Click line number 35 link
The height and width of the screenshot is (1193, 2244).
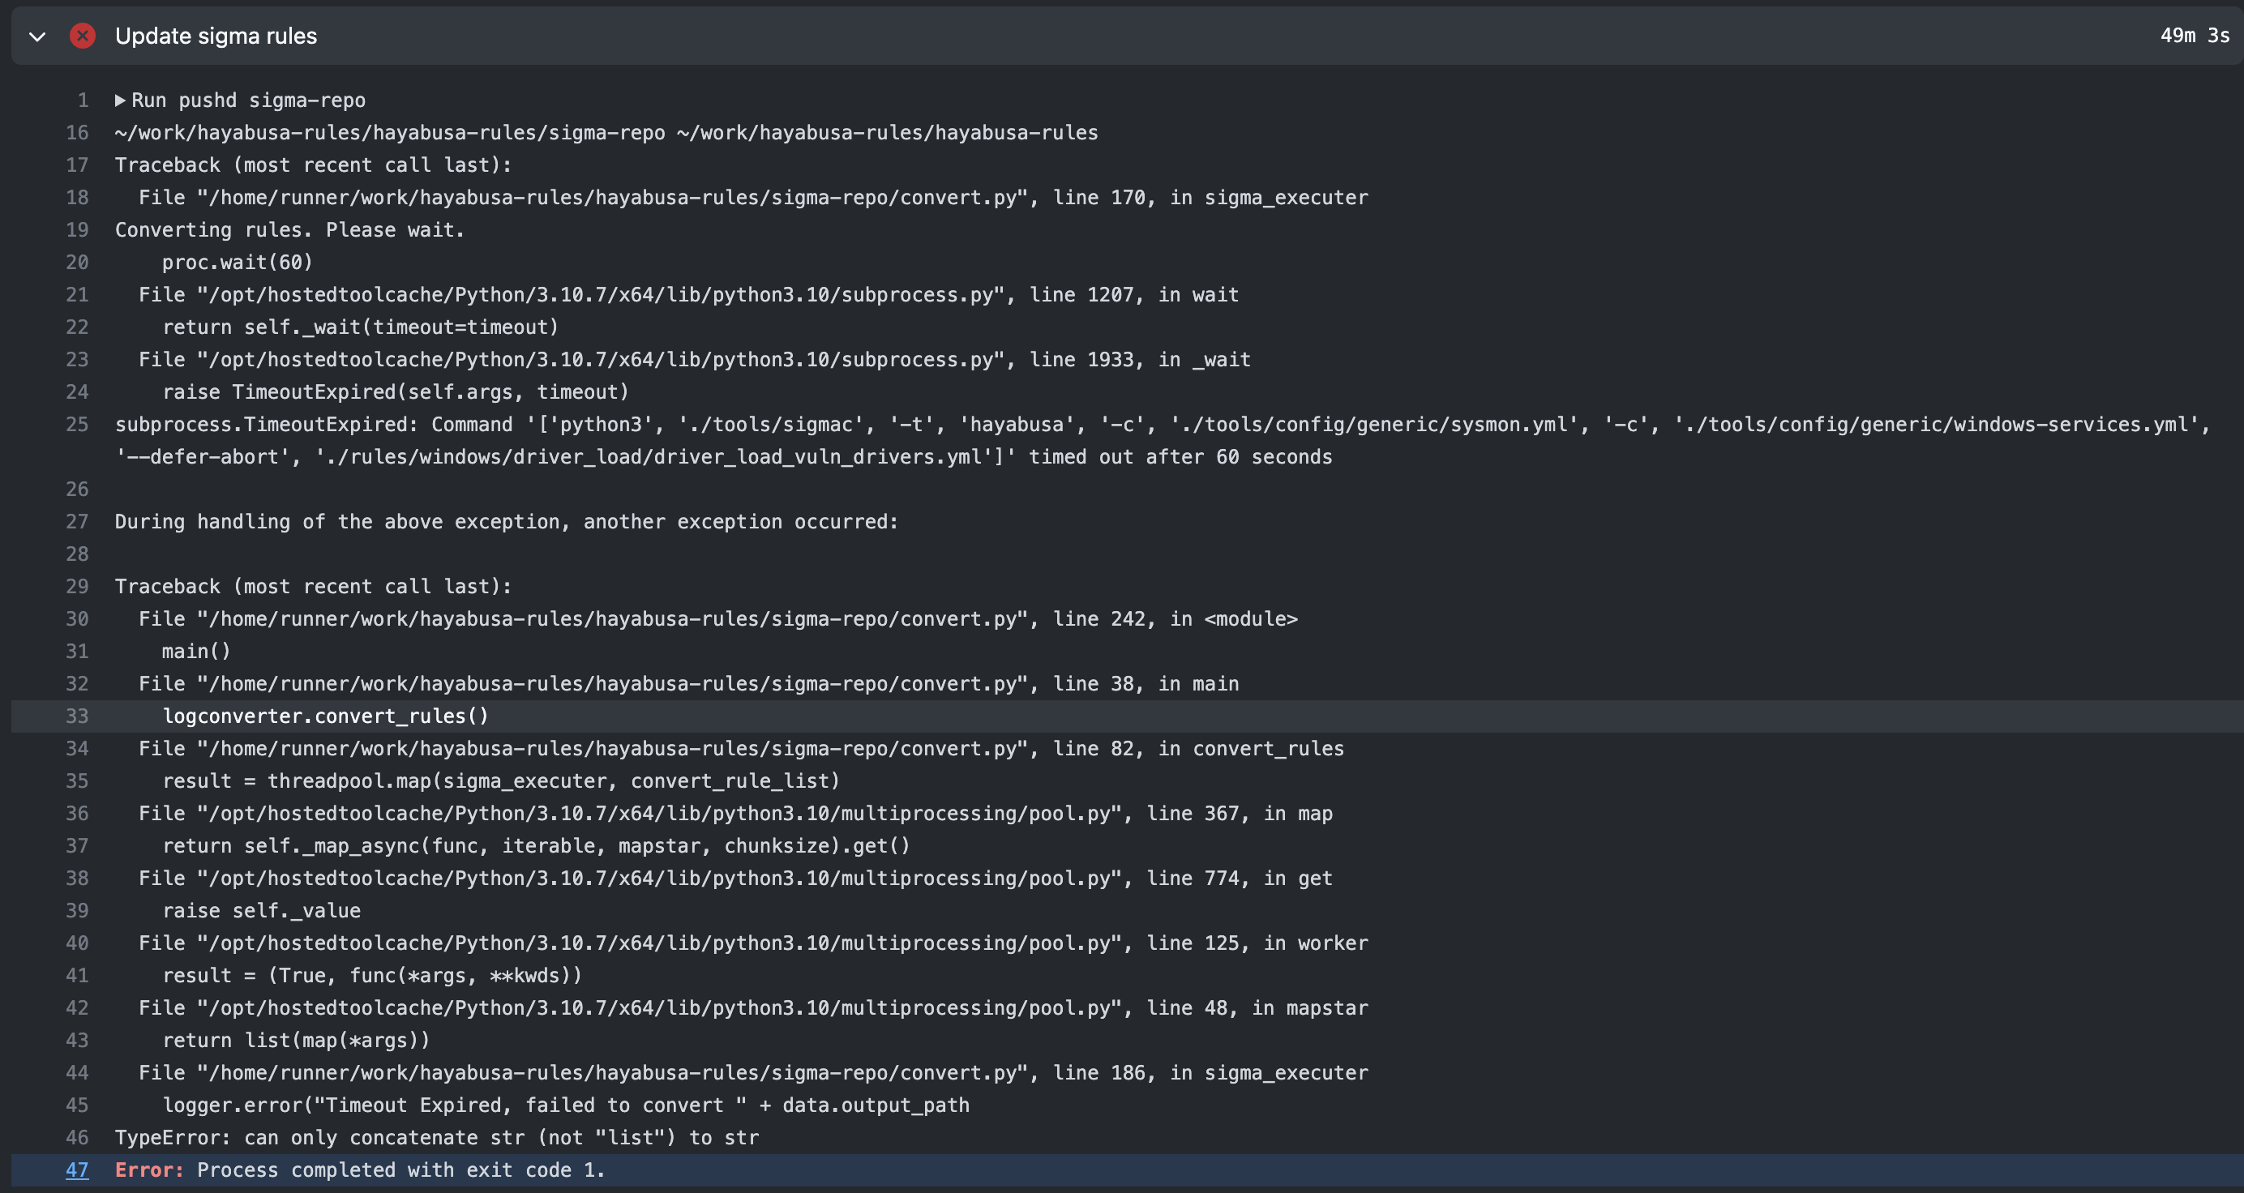coord(77,780)
